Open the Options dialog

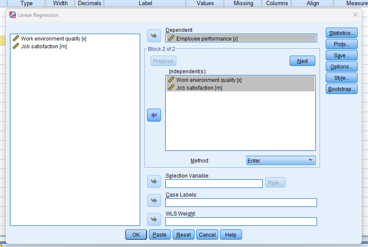[x=342, y=67]
